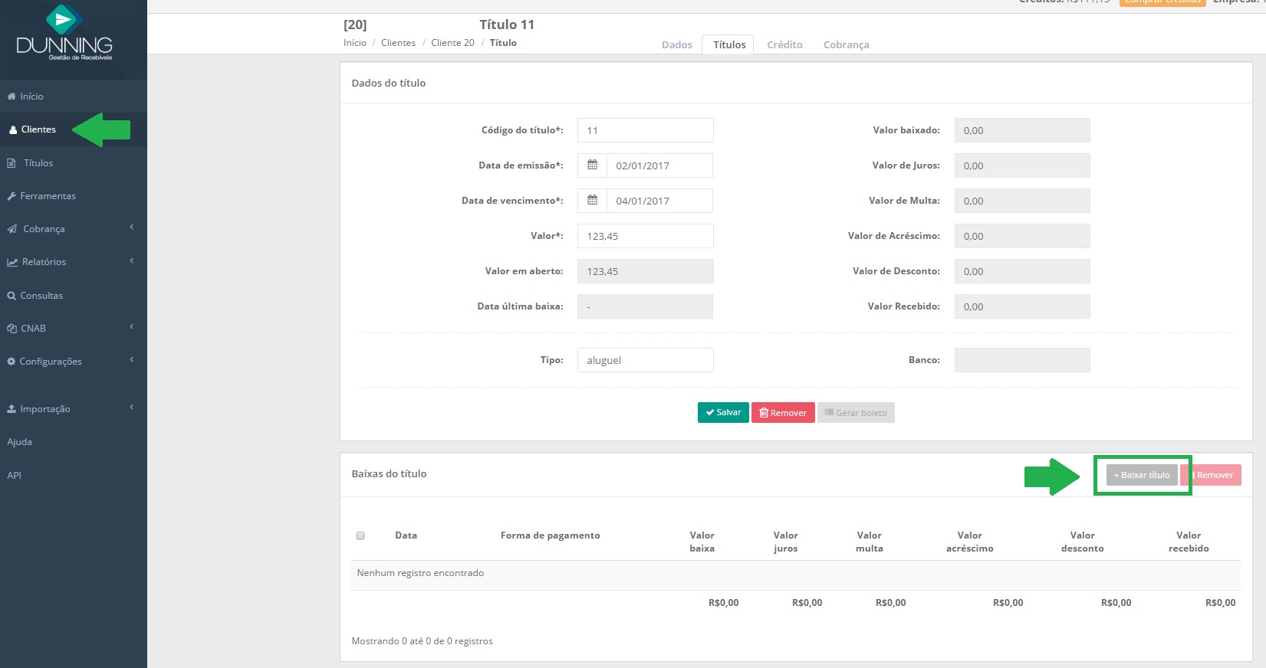
Task: Click the document icon beside Títulos in the sidebar
Action: point(12,163)
